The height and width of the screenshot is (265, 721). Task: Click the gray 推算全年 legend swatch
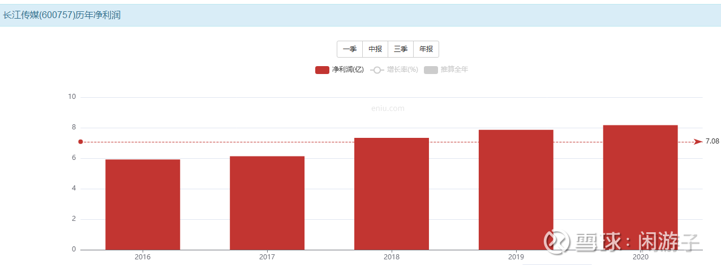(x=431, y=69)
